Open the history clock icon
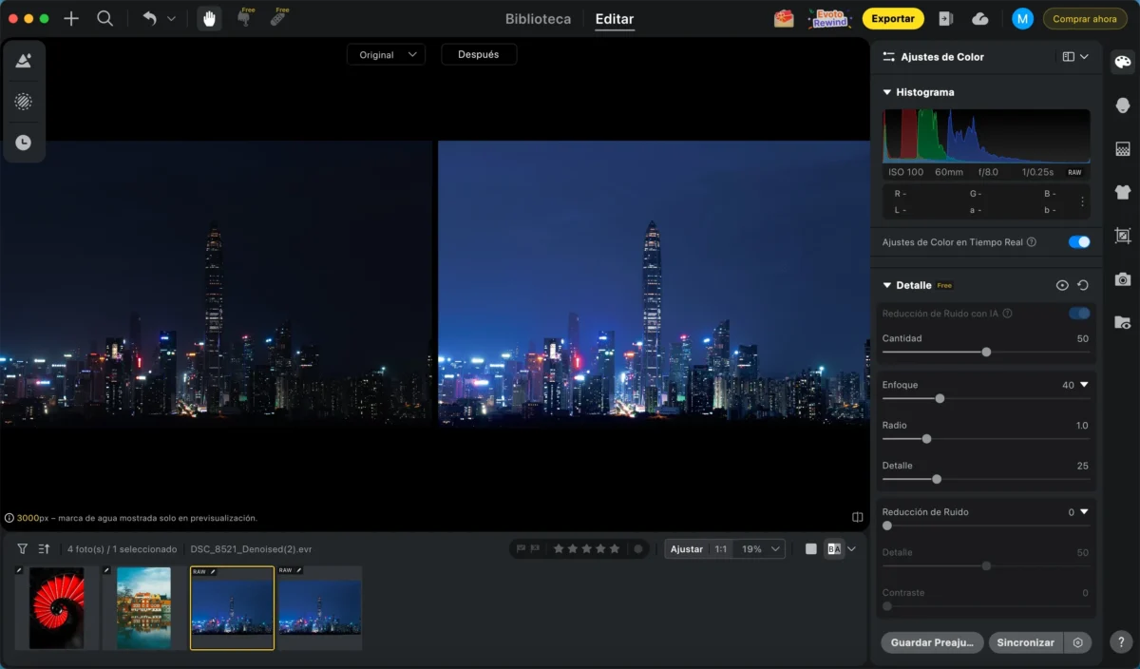The image size is (1140, 669). coord(24,143)
